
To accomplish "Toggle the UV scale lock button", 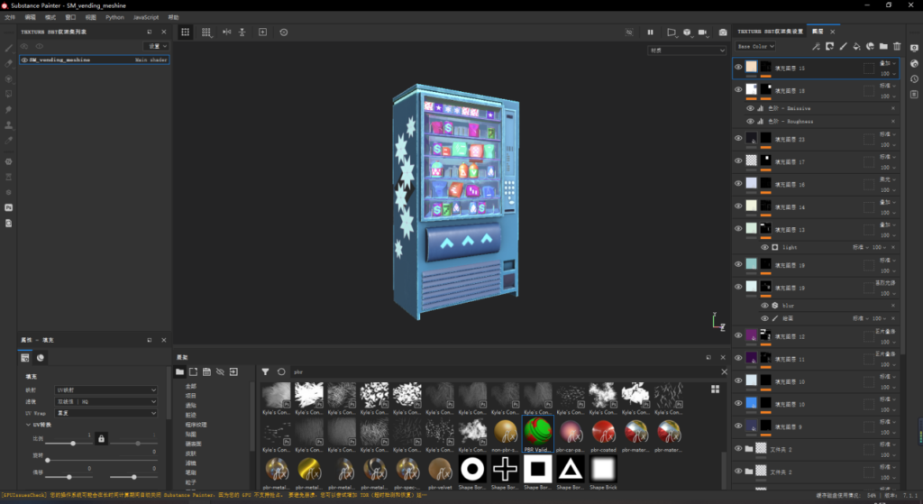I will pyautogui.click(x=101, y=439).
